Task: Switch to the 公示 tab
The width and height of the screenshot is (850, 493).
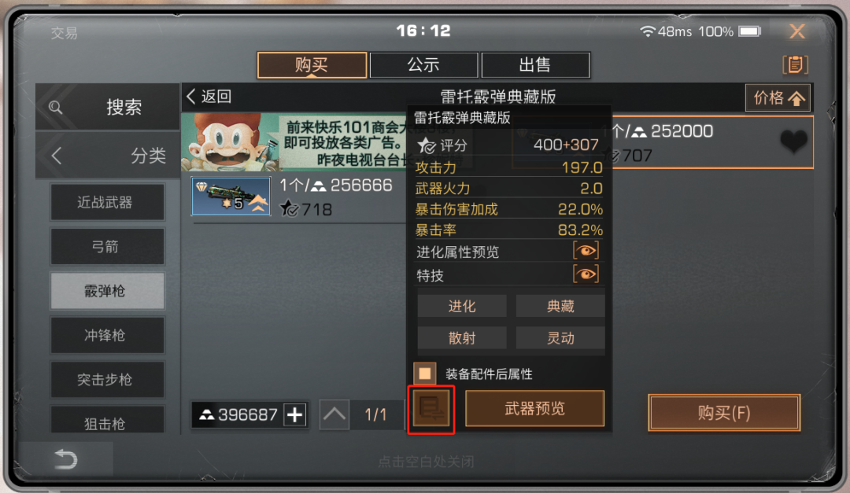Action: [423, 65]
